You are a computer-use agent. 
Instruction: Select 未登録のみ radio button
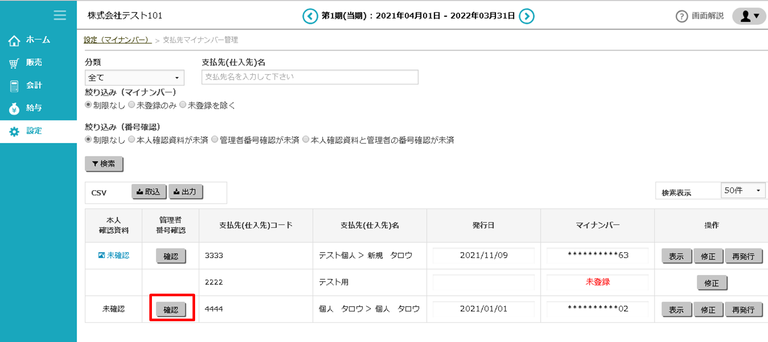[x=132, y=105]
